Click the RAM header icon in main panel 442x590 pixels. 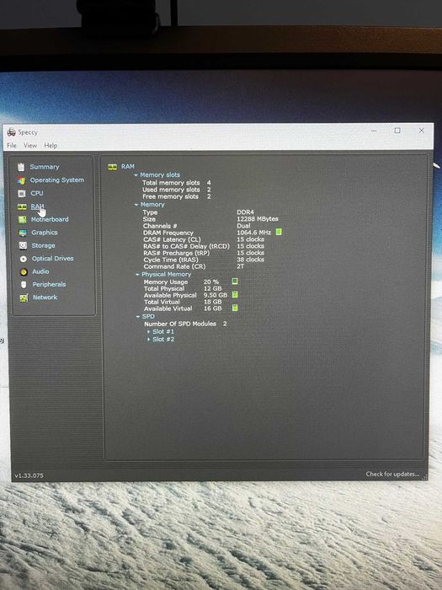pyautogui.click(x=112, y=167)
